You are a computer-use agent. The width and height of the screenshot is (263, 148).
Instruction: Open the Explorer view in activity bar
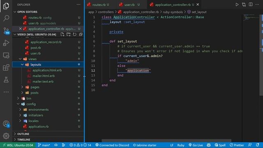6,6
